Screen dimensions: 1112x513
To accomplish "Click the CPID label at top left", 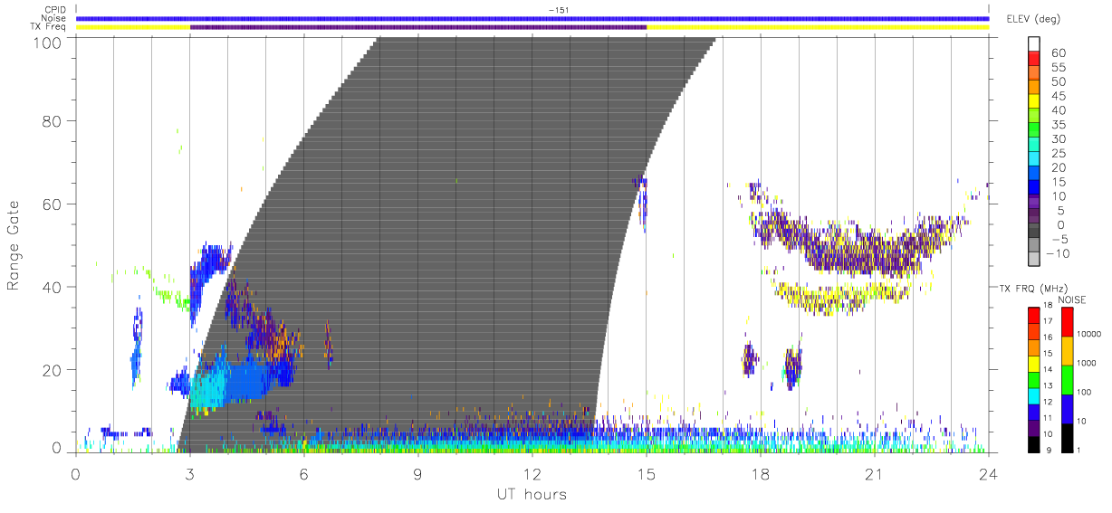I will pos(55,10).
